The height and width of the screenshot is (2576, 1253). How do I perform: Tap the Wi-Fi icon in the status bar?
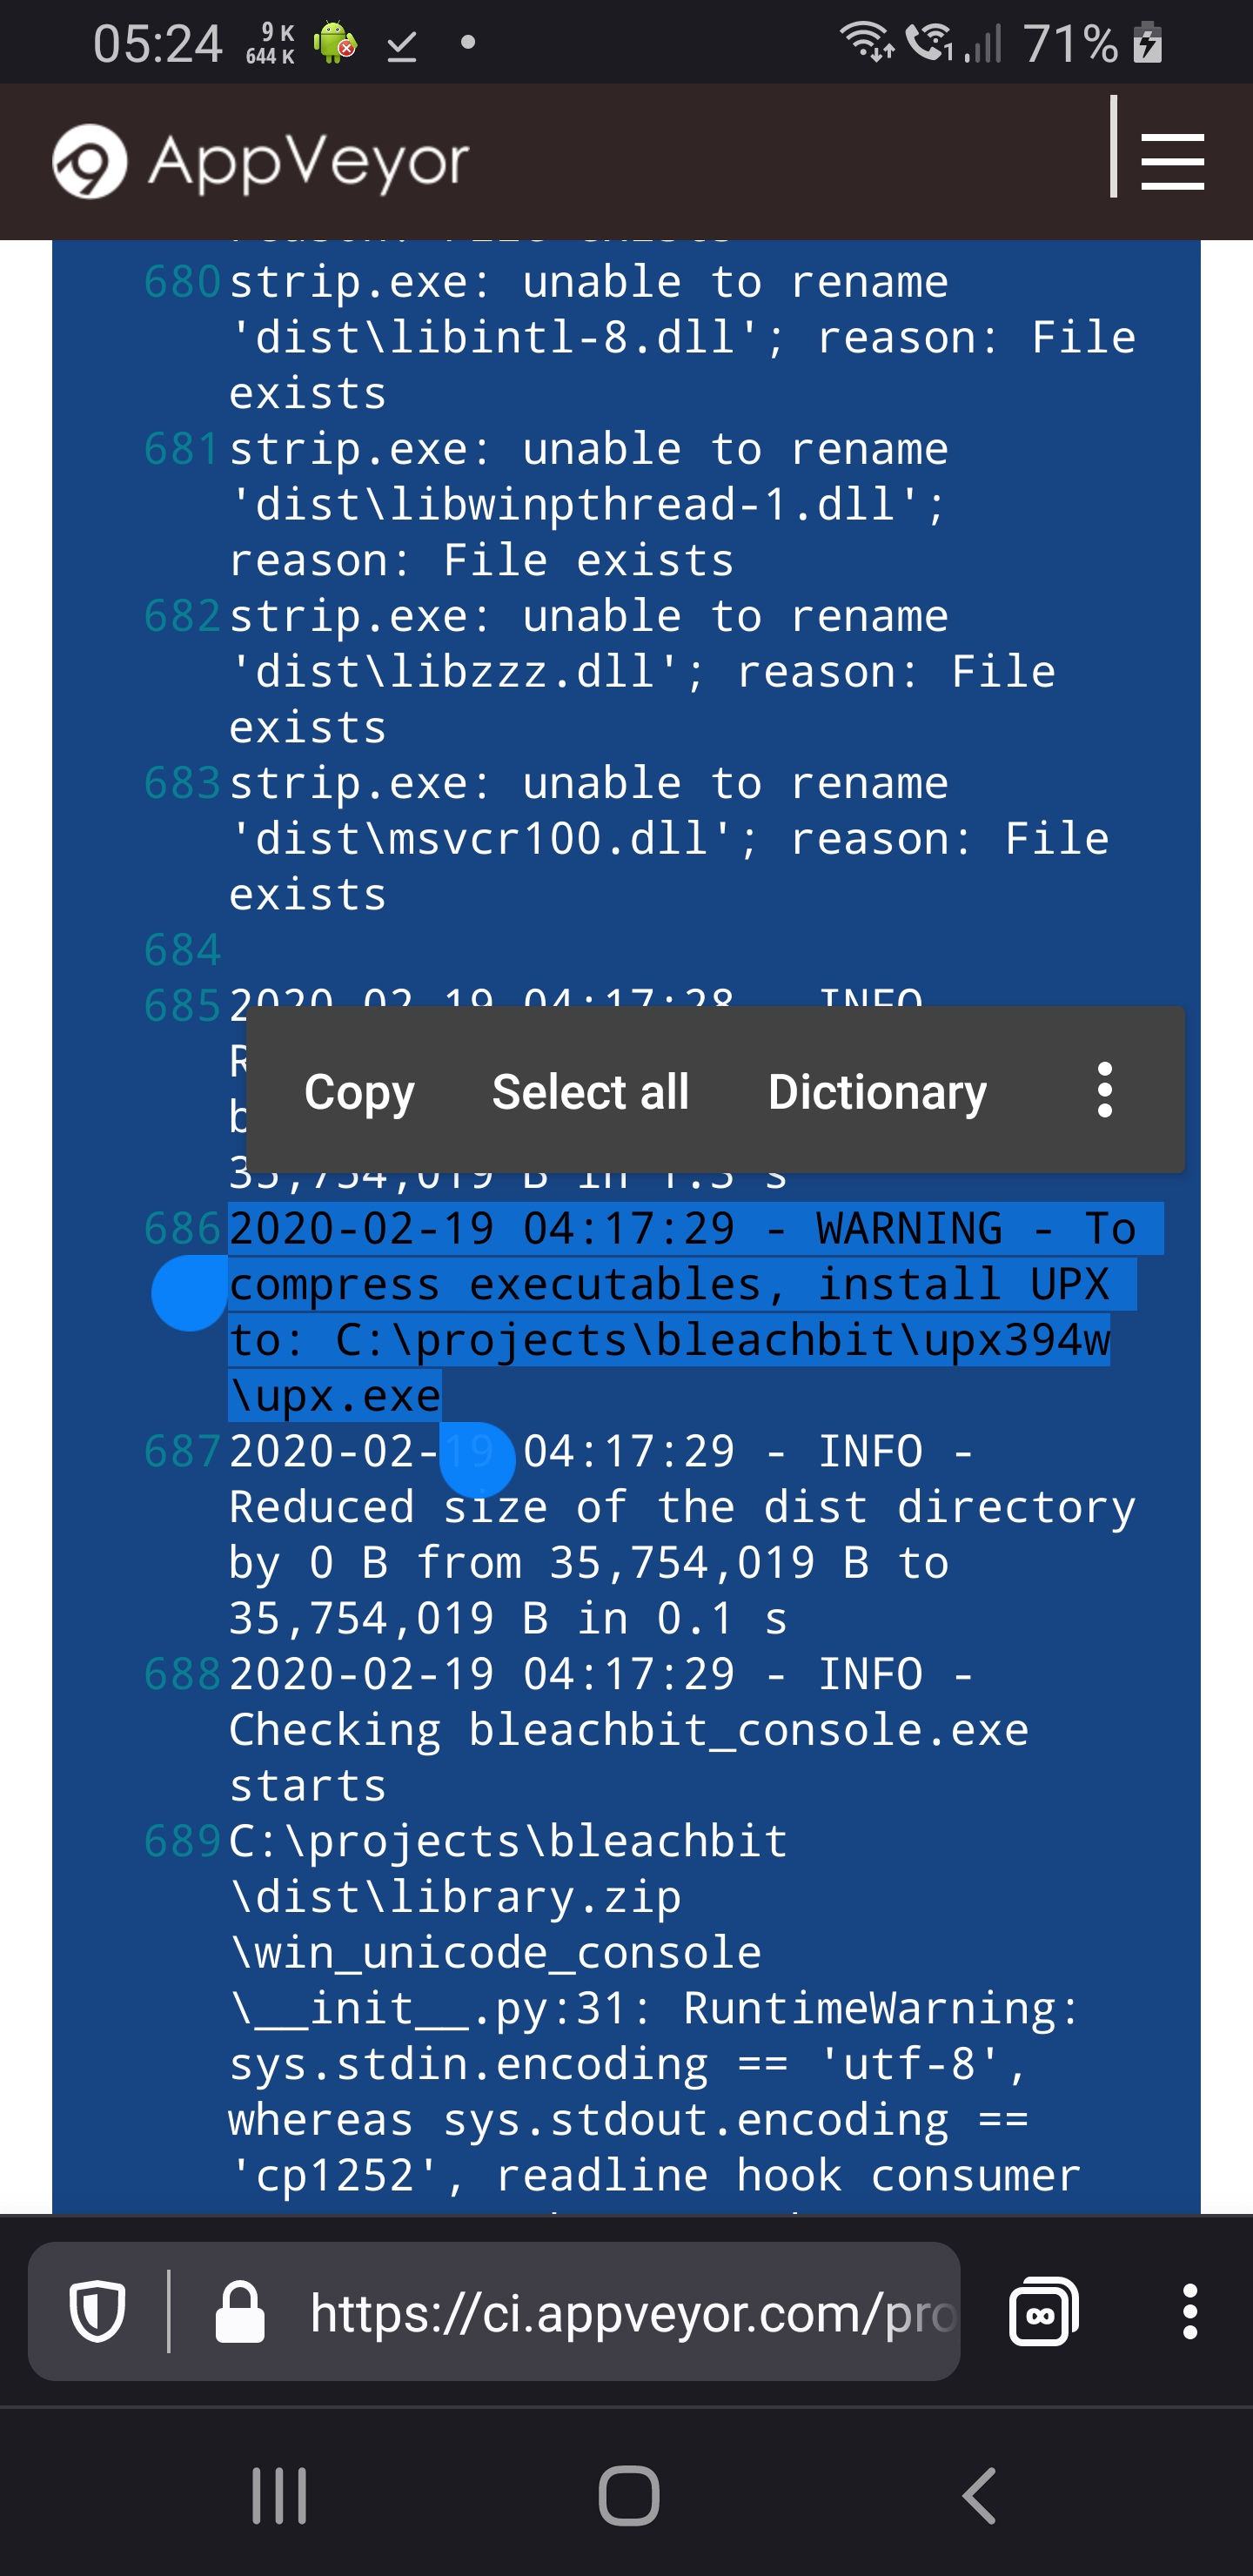click(866, 42)
